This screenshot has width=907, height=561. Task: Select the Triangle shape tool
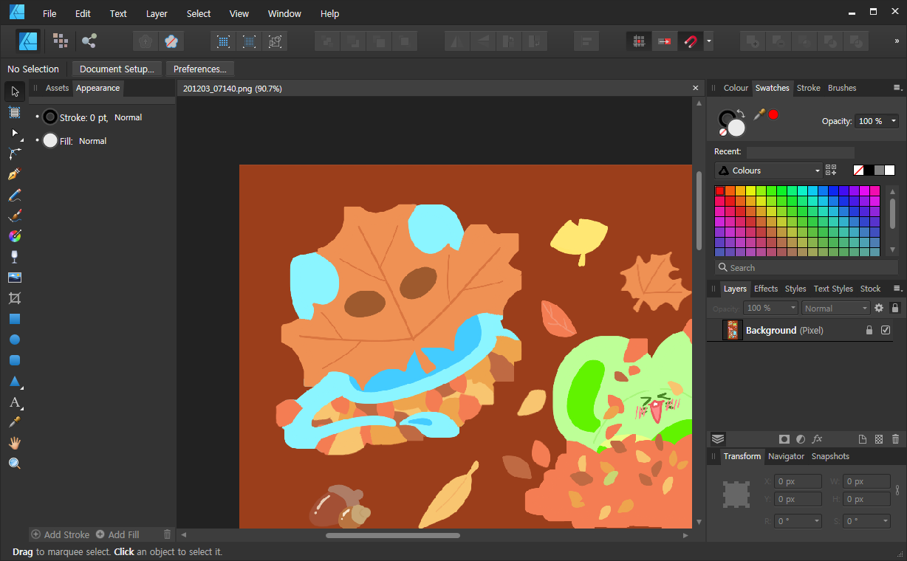15,382
